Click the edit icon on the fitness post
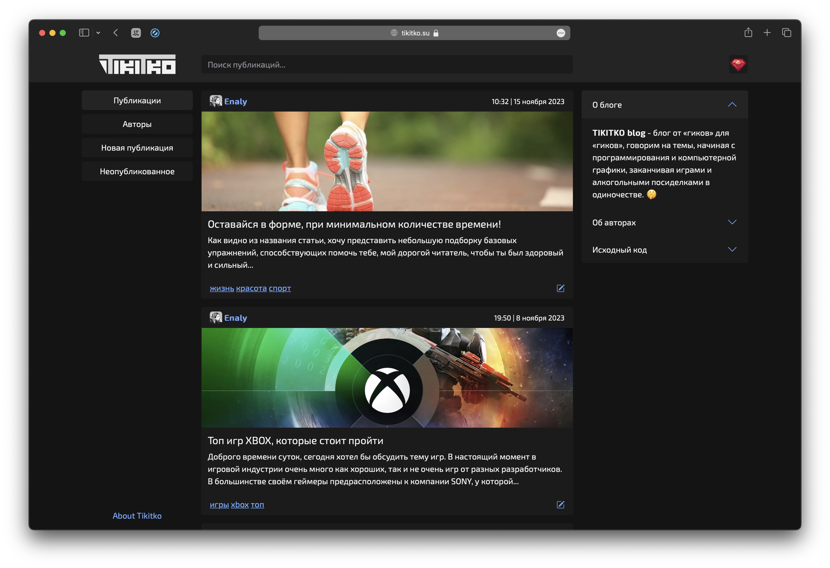The width and height of the screenshot is (830, 568). click(560, 288)
